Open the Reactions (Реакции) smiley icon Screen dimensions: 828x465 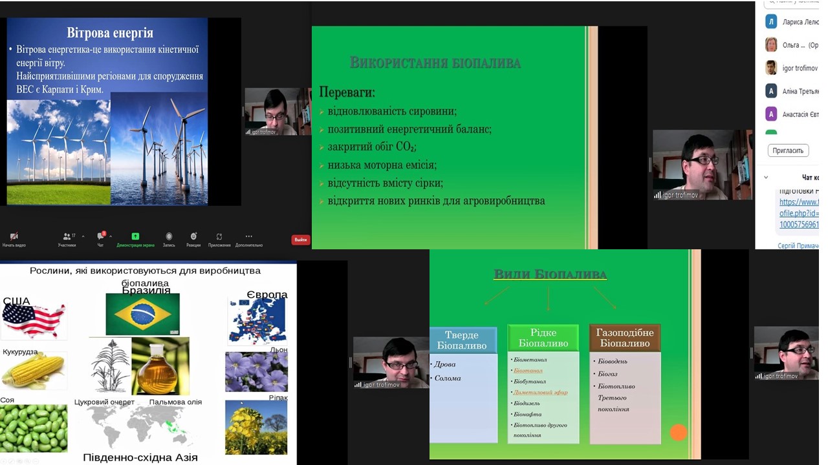click(193, 236)
